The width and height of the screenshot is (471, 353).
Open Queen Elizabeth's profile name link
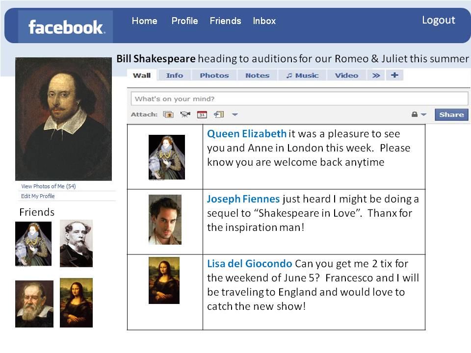pos(247,133)
